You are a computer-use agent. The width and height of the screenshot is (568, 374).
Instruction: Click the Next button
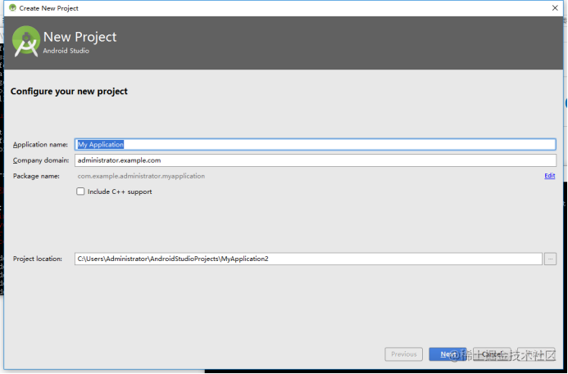point(448,354)
